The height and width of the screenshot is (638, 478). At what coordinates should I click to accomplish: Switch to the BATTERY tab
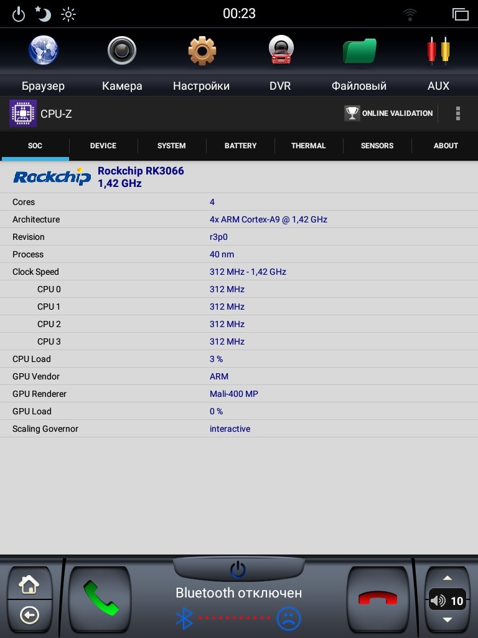click(241, 146)
